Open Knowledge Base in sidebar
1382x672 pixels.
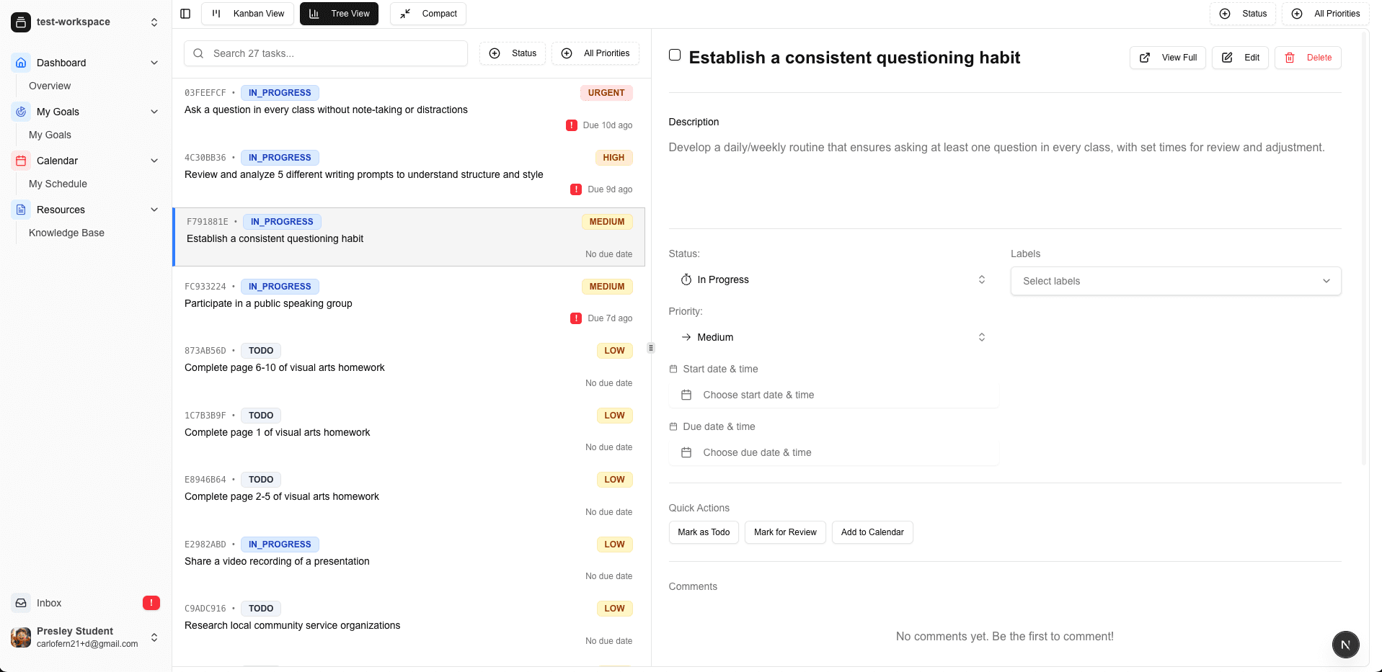tap(66, 233)
